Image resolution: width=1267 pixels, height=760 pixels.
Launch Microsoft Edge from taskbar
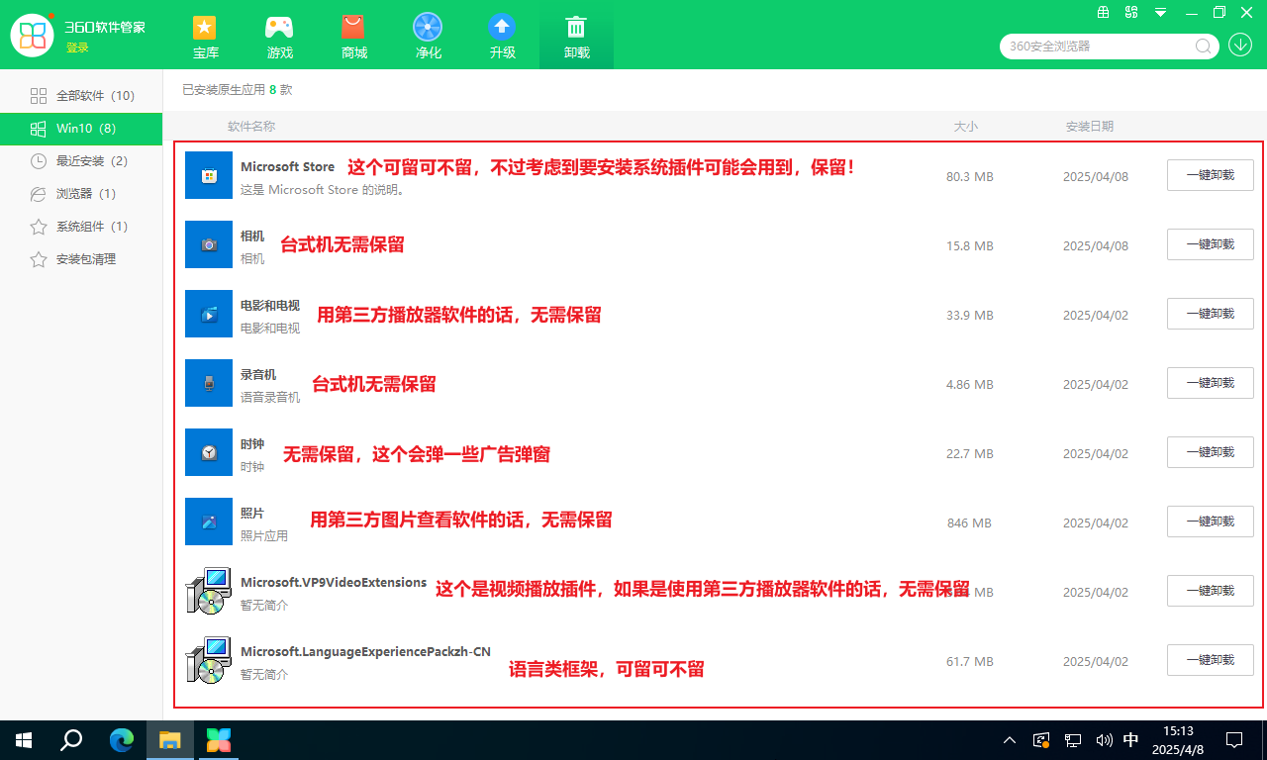point(121,739)
